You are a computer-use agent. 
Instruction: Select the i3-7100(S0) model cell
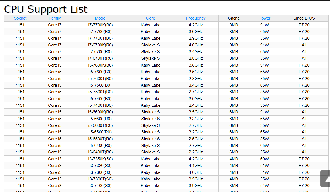tap(101, 186)
